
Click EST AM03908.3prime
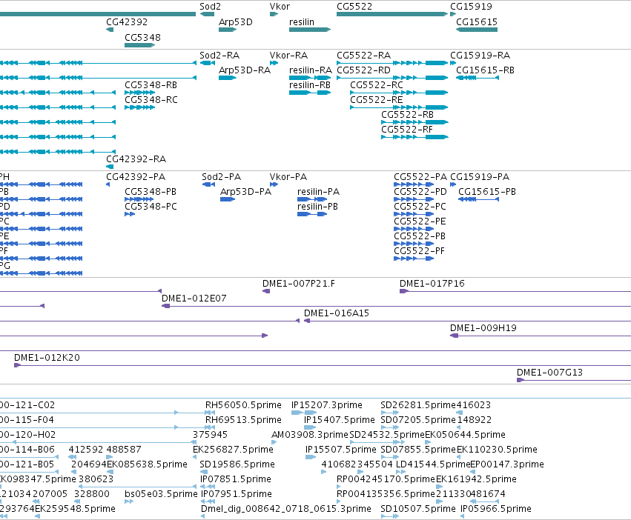[x=310, y=435]
